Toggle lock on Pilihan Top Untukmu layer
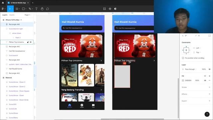213x120 pixels. [x=28, y=42]
